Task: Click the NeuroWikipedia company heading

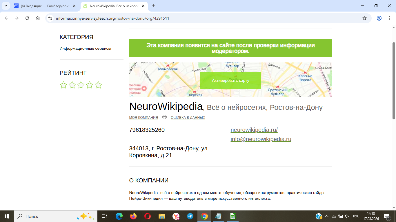Action: click(x=166, y=106)
